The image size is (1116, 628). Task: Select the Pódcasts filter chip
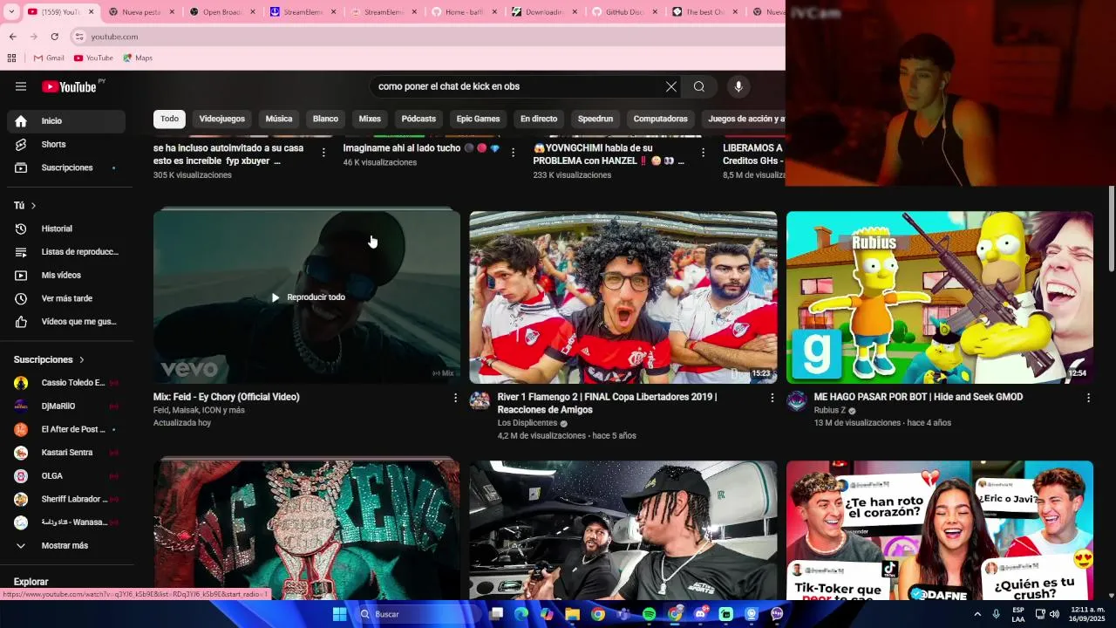tap(418, 119)
